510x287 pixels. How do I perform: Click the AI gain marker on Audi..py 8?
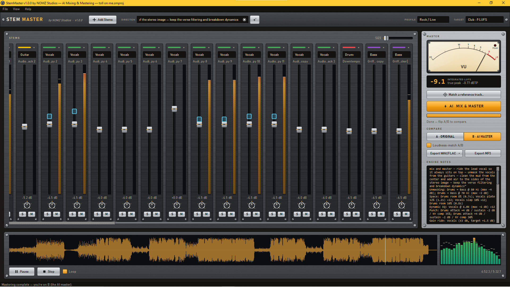pyautogui.click(x=199, y=119)
